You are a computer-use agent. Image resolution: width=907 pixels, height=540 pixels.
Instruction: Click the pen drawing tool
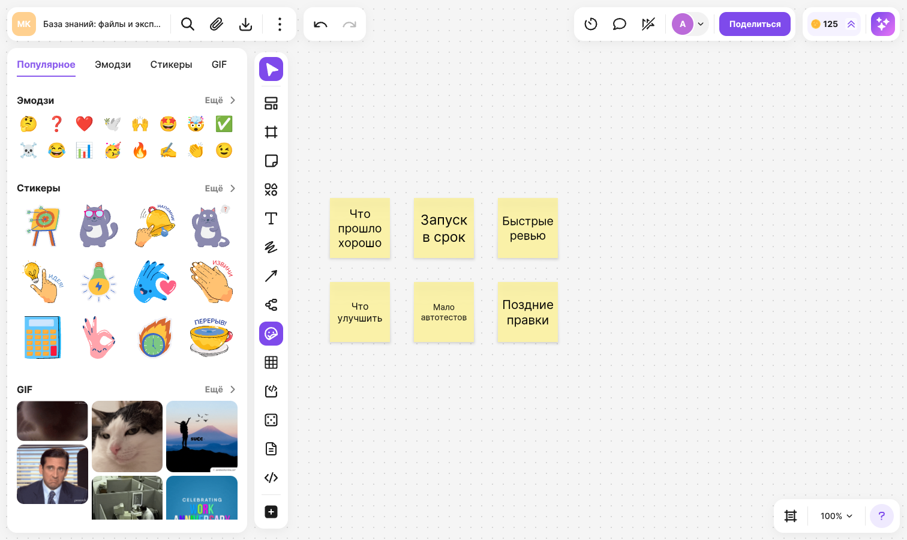coord(271,247)
